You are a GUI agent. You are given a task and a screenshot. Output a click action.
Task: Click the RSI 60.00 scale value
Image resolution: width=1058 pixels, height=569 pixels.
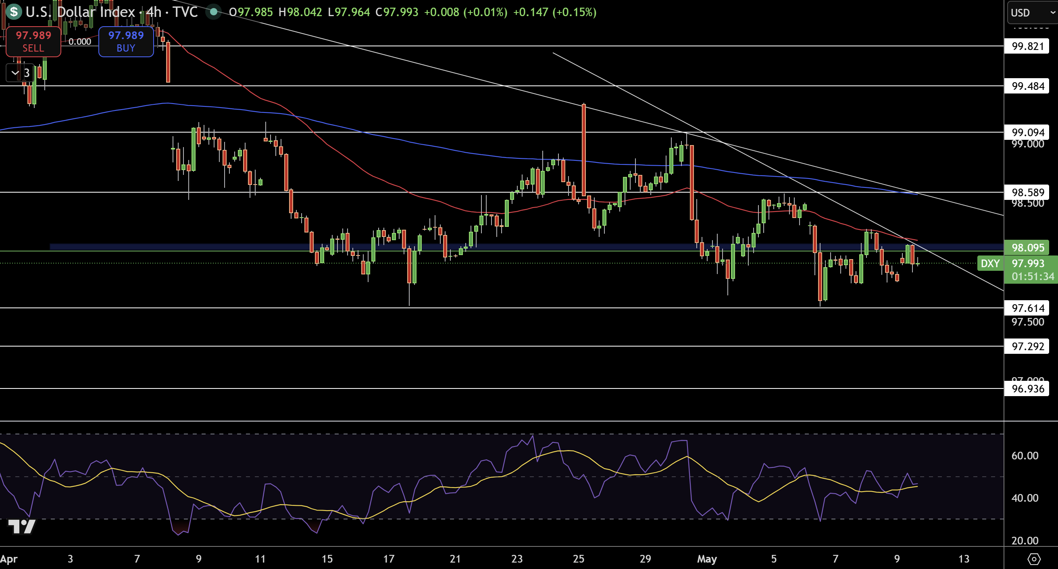pos(1025,455)
